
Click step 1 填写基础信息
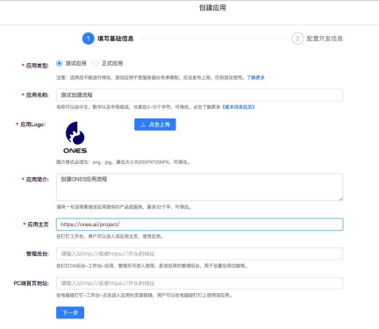pos(108,39)
